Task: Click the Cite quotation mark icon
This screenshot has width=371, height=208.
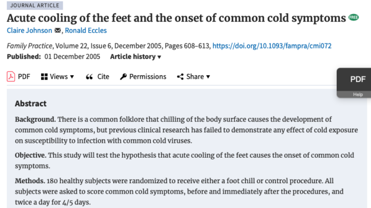Action: [89, 77]
